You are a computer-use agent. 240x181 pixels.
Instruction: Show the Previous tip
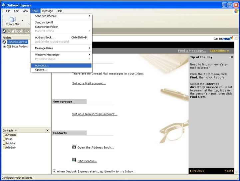click(197, 171)
